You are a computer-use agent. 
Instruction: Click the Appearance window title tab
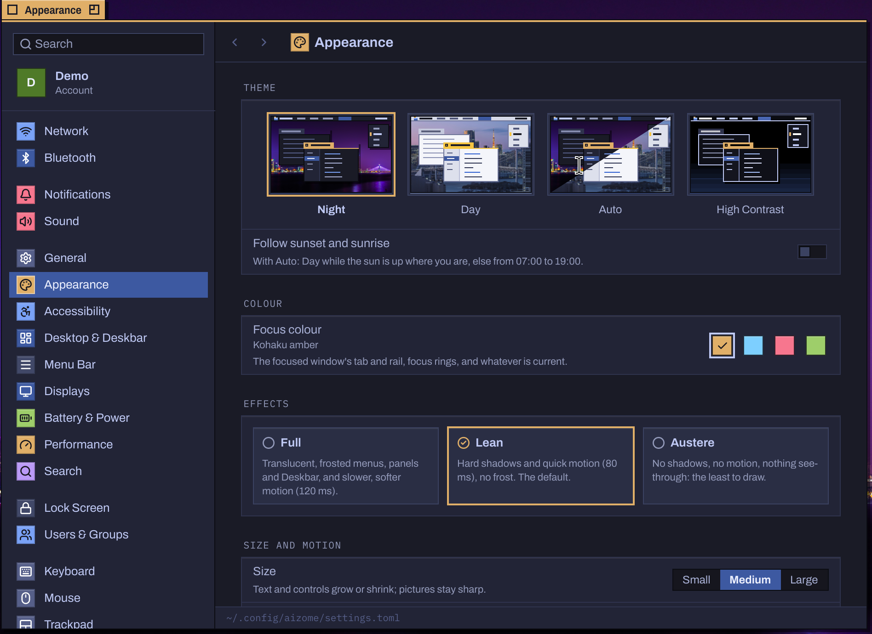[53, 10]
